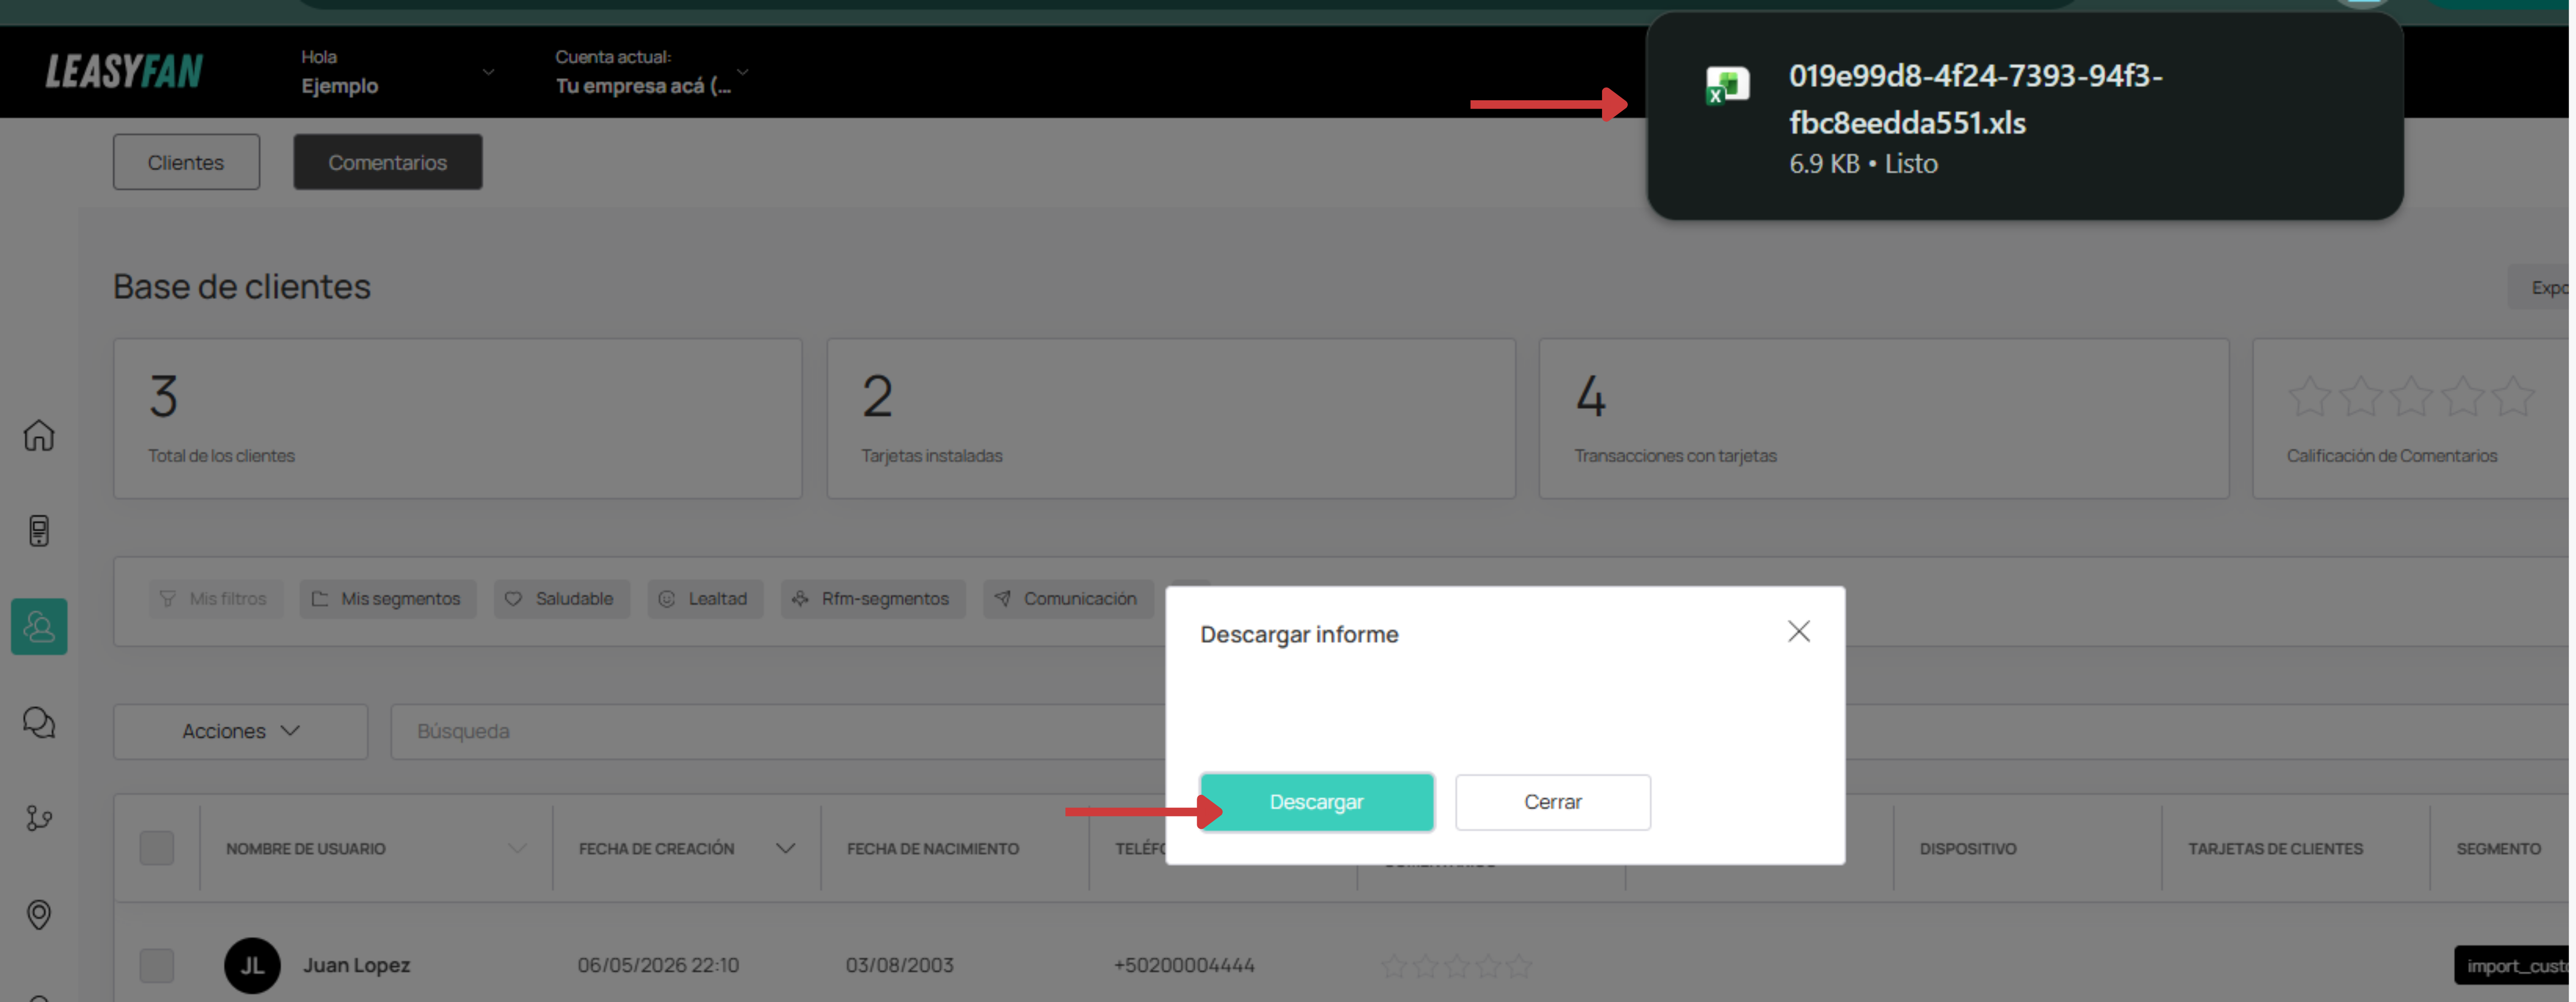Click the LEASYFAN logo
The height and width of the screenshot is (1002, 2576).
124,71
